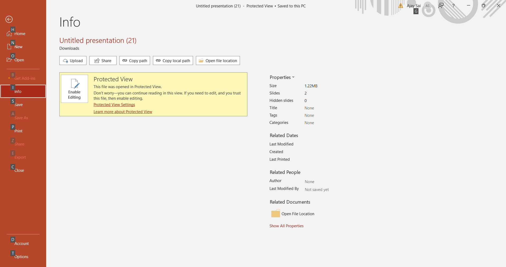The height and width of the screenshot is (267, 506).
Task: Open the Help question mark icon
Action: point(454,6)
